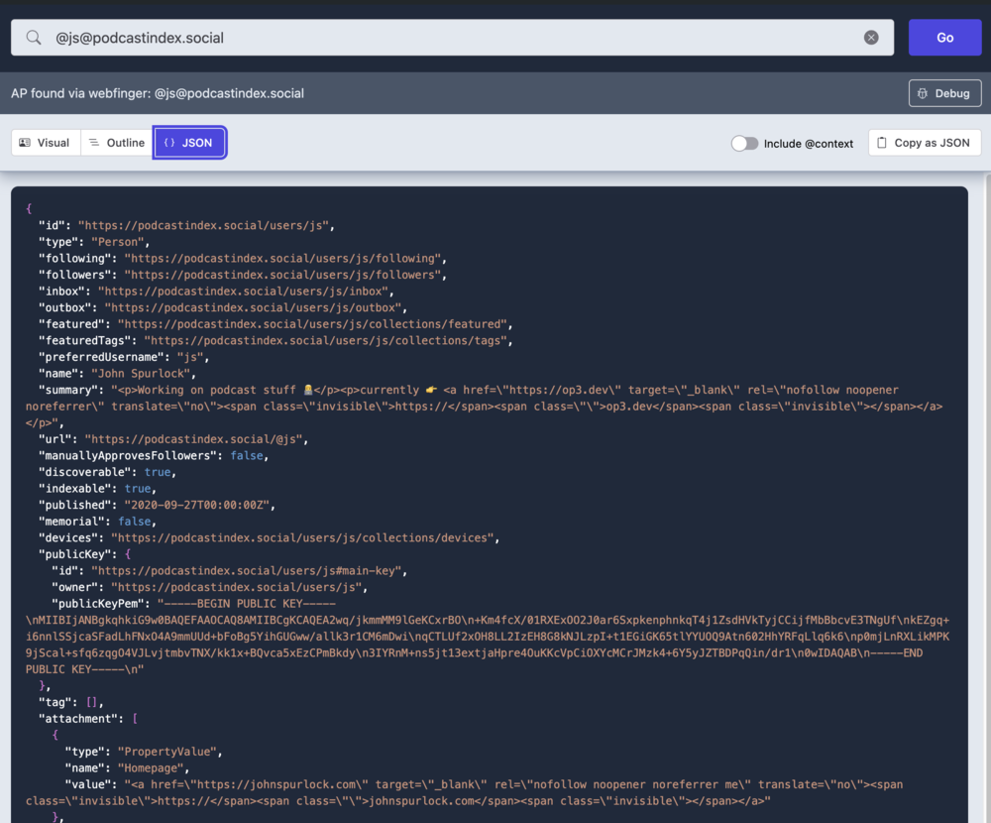This screenshot has height=823, width=991.
Task: Click the "AP found via webfinger" status text
Action: tap(158, 93)
